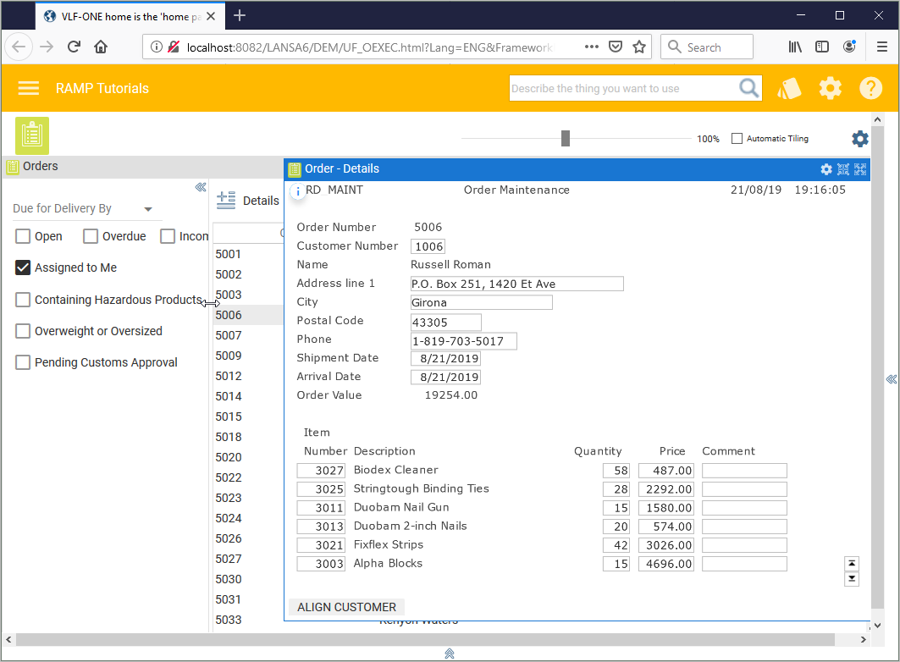Open framework settings gear in orange header
The width and height of the screenshot is (900, 662).
[831, 88]
